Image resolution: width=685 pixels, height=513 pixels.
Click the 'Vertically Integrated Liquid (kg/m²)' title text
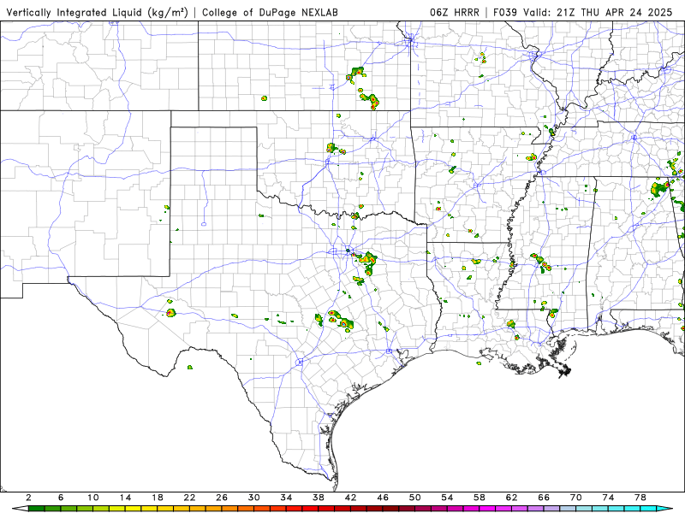click(97, 12)
